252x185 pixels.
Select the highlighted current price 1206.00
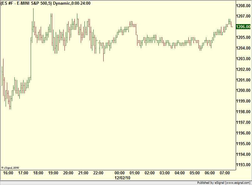pyautogui.click(x=243, y=27)
